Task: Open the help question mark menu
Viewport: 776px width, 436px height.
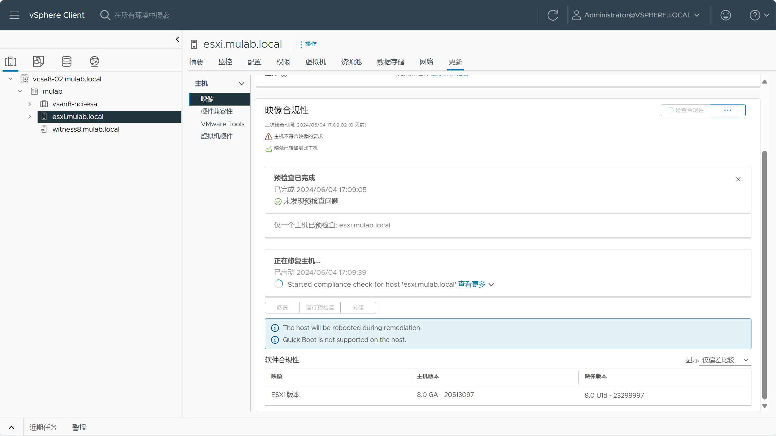Action: tap(759, 15)
